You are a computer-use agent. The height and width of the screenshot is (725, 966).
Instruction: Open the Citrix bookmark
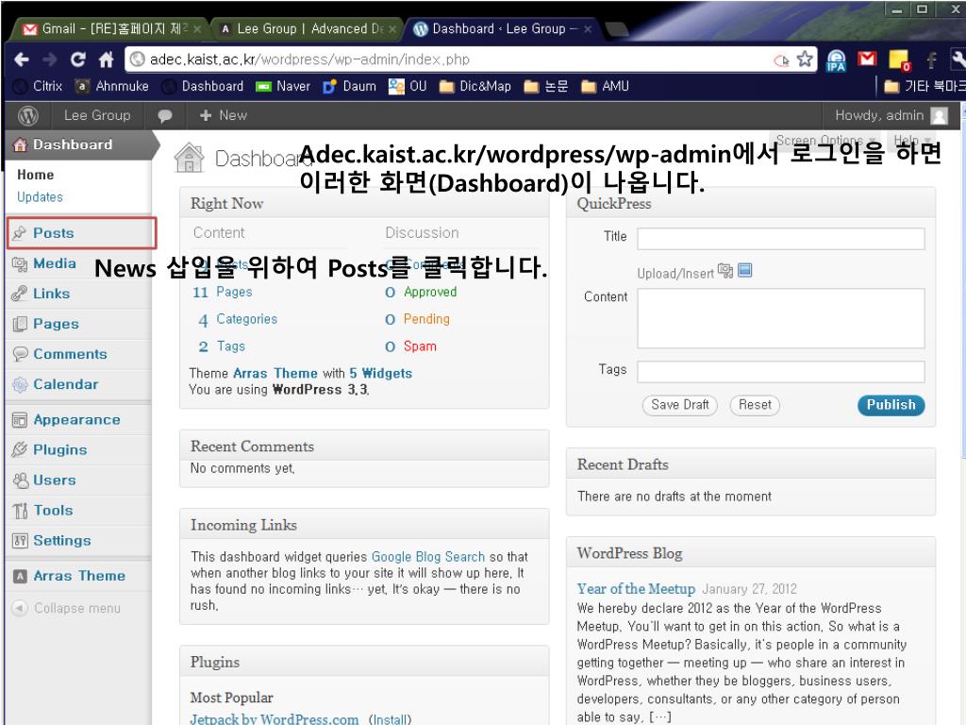tap(38, 86)
